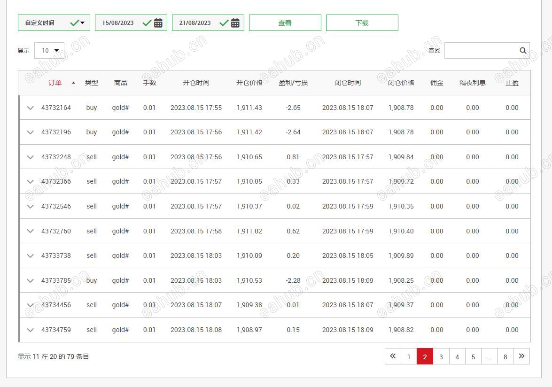Expand the row of order 43733785
The height and width of the screenshot is (387, 552).
point(30,280)
